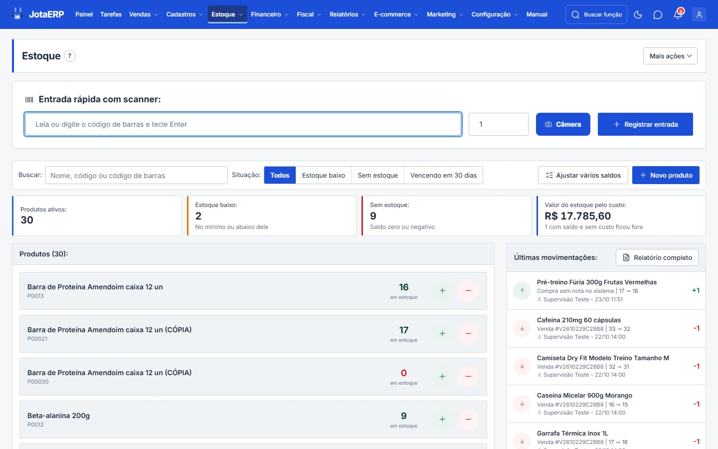
Task: Expand the Financeiro menu
Action: [x=270, y=14]
